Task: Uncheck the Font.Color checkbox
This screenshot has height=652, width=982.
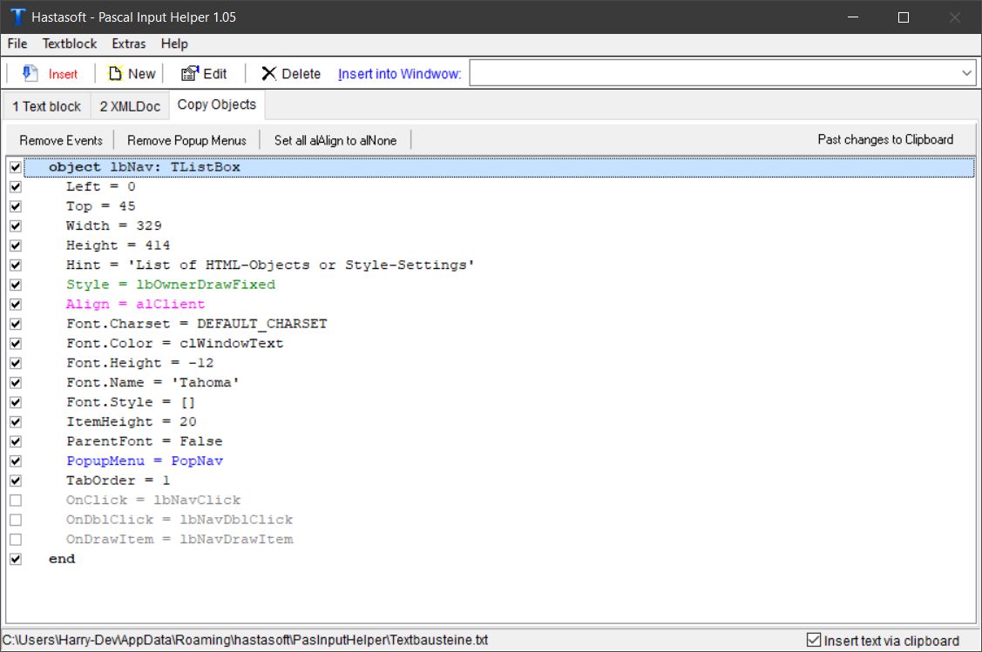Action: [16, 344]
